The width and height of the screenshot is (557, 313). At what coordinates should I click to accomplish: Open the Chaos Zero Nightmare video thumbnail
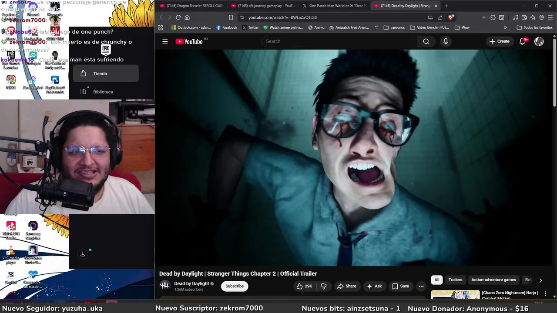tap(455, 295)
